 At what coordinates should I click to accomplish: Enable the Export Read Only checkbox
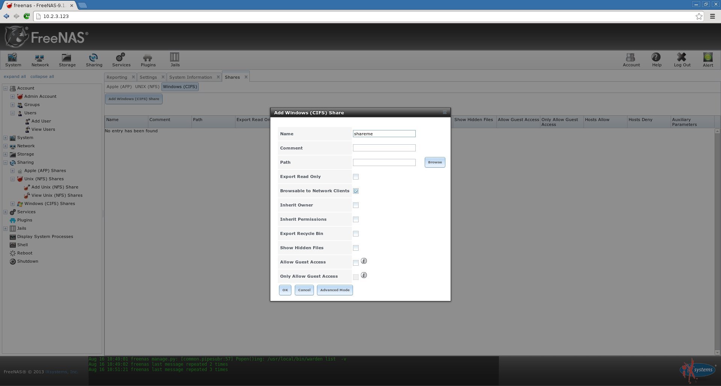click(356, 177)
